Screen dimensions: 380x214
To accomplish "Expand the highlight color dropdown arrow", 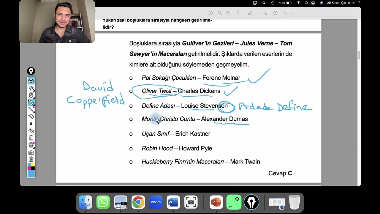I will (258, 13).
